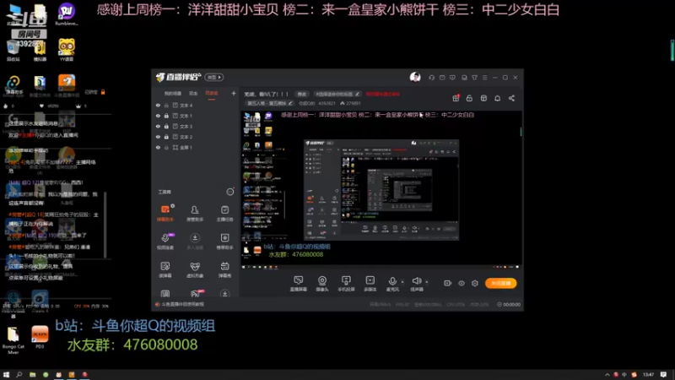Screen dimensions: 675x380
Task: Select the 全屏 1 layer row
Action: tap(195, 147)
